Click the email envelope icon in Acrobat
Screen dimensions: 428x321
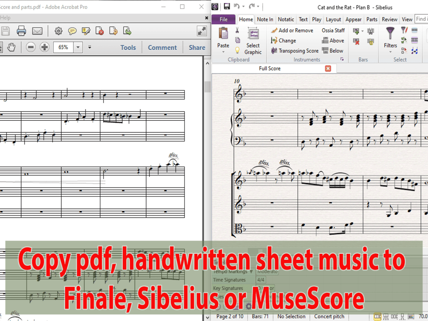pyautogui.click(x=37, y=31)
